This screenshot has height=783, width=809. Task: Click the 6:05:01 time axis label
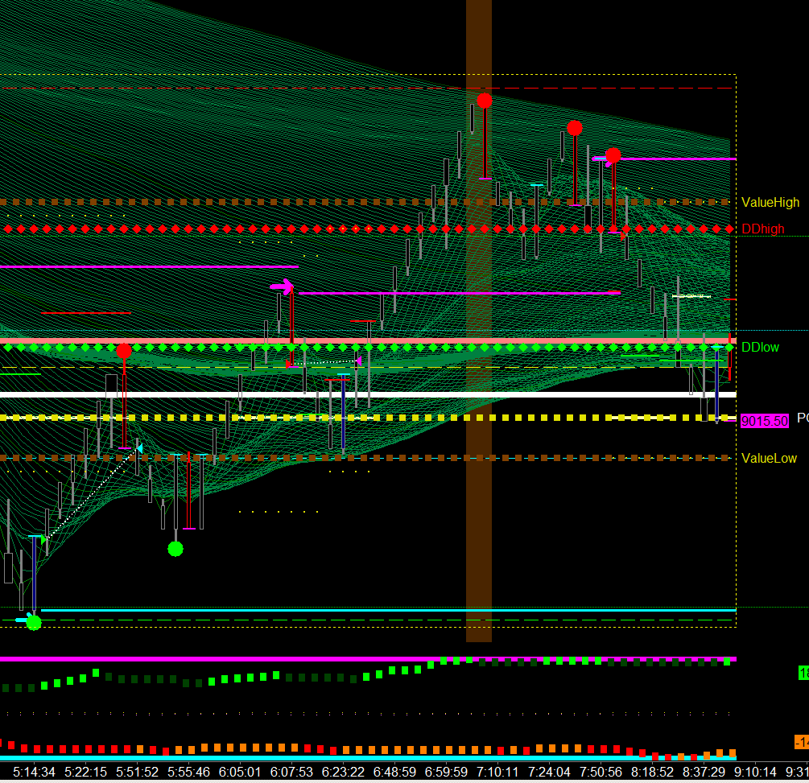click(x=240, y=773)
